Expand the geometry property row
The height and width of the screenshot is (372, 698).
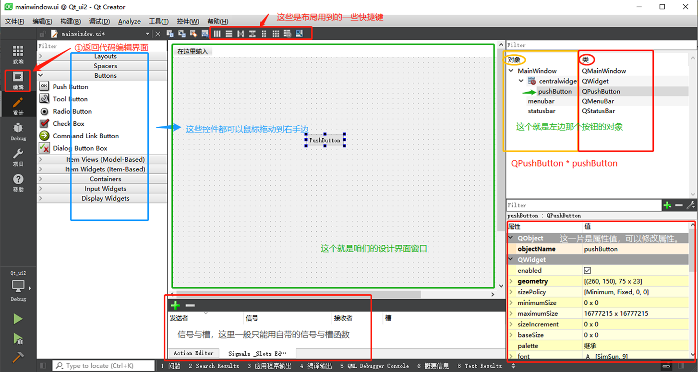click(x=511, y=281)
